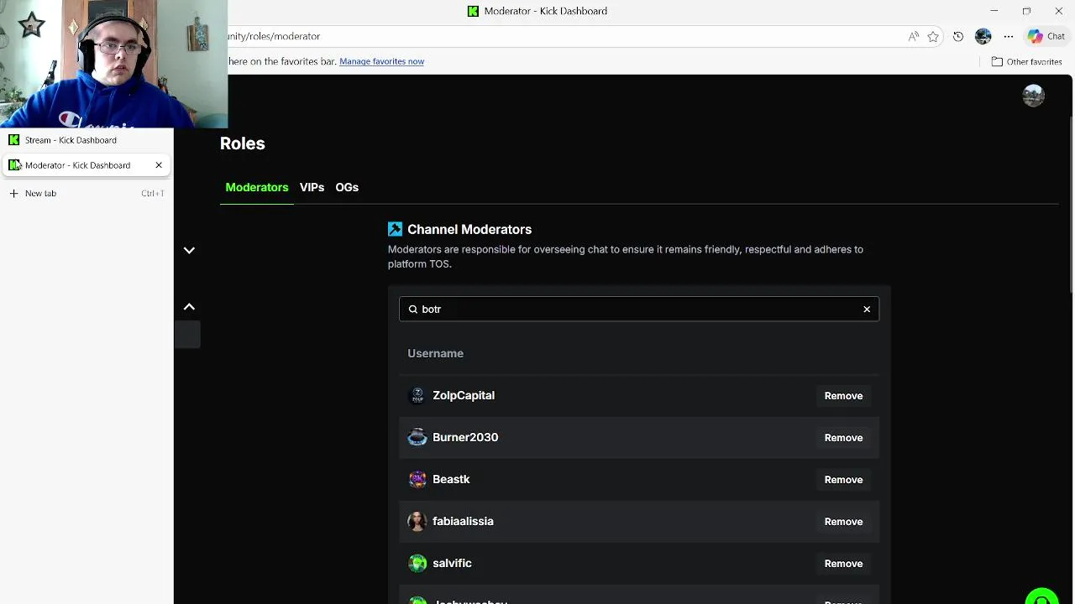Expand sidebar section with down chevron
1075x604 pixels.
[189, 250]
